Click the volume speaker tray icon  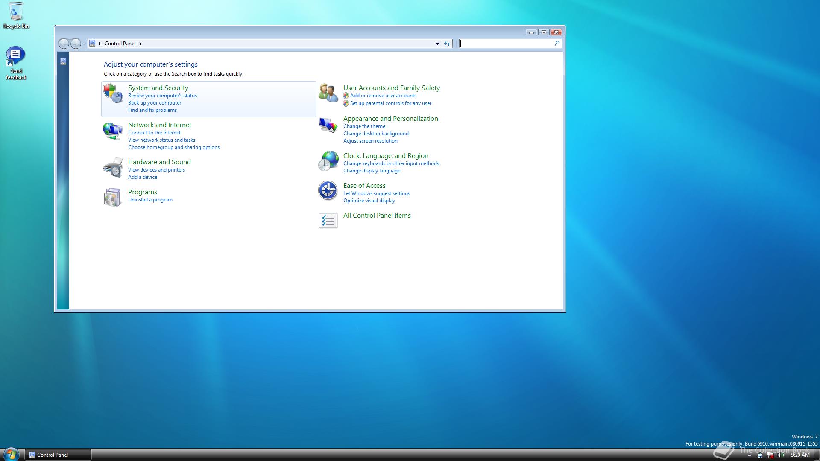tap(781, 455)
